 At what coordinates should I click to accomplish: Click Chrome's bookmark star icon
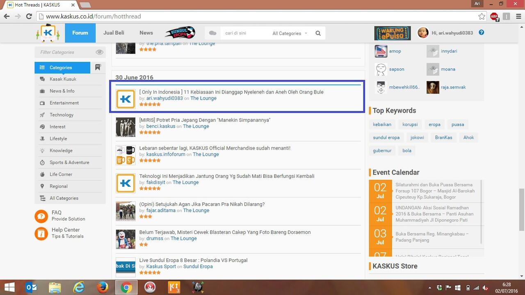(x=482, y=16)
